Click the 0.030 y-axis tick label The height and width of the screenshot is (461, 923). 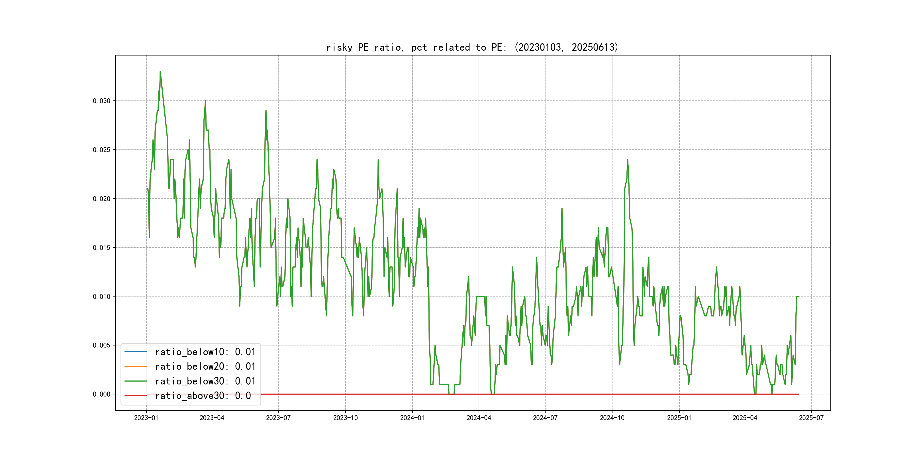pyautogui.click(x=101, y=101)
